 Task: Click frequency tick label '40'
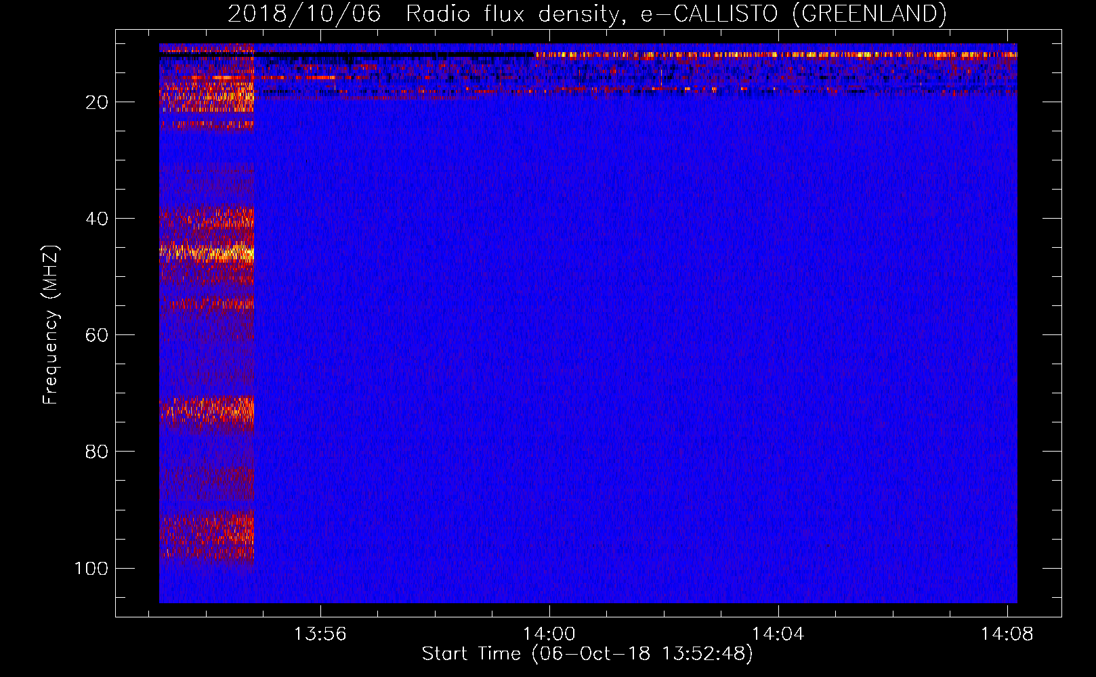[x=97, y=219]
